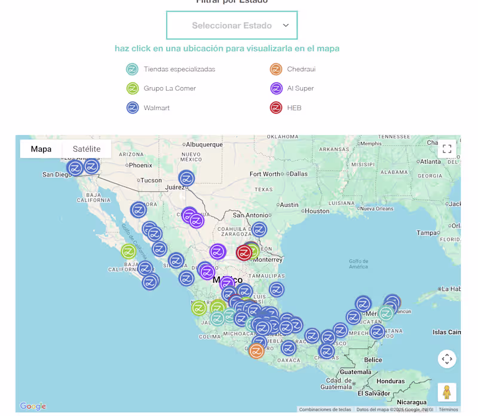
Task: Select the blue marker in Sonora
Action: 139,210
